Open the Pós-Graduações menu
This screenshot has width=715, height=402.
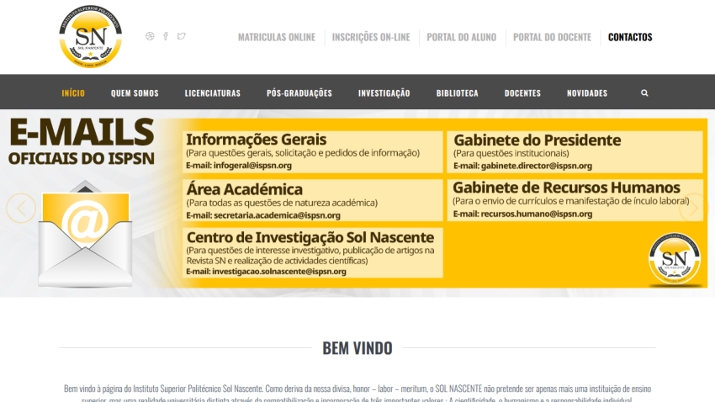299,93
